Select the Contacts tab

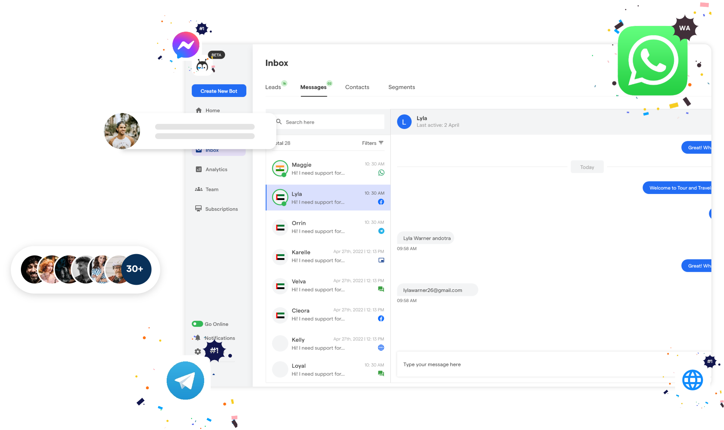click(357, 87)
